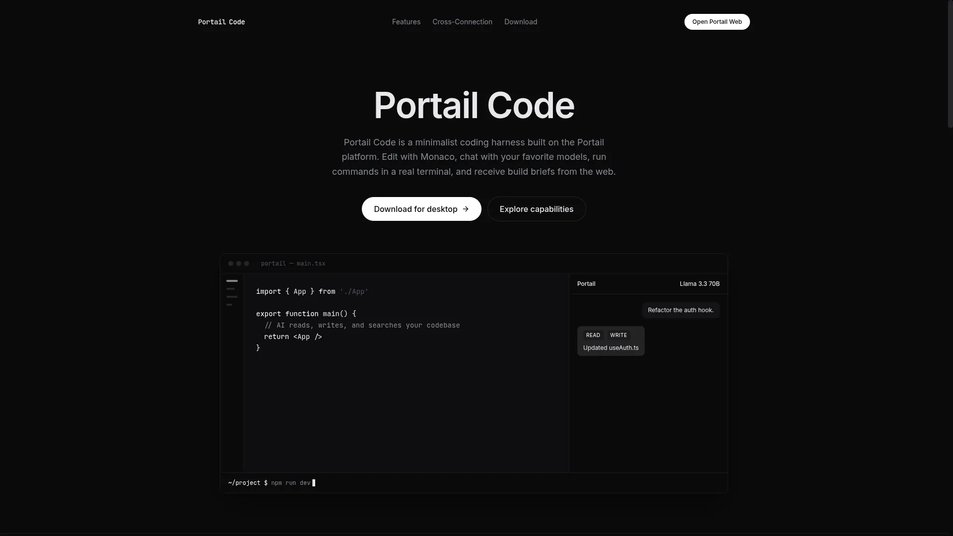The width and height of the screenshot is (953, 536).
Task: Click the Llama 3.3 70B model label
Action: click(x=699, y=284)
